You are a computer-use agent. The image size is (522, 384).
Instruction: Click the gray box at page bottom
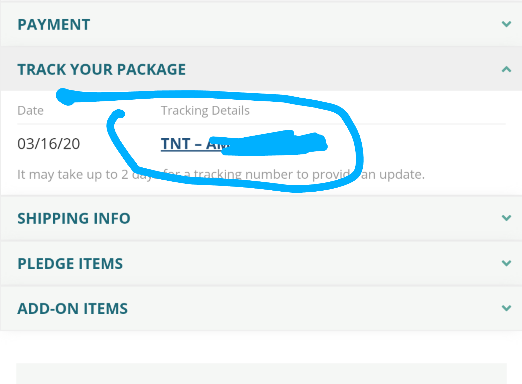click(x=261, y=374)
